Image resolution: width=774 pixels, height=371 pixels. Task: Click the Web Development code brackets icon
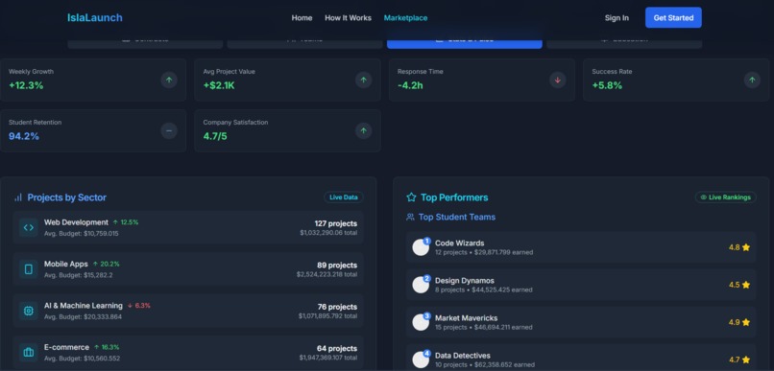[29, 227]
